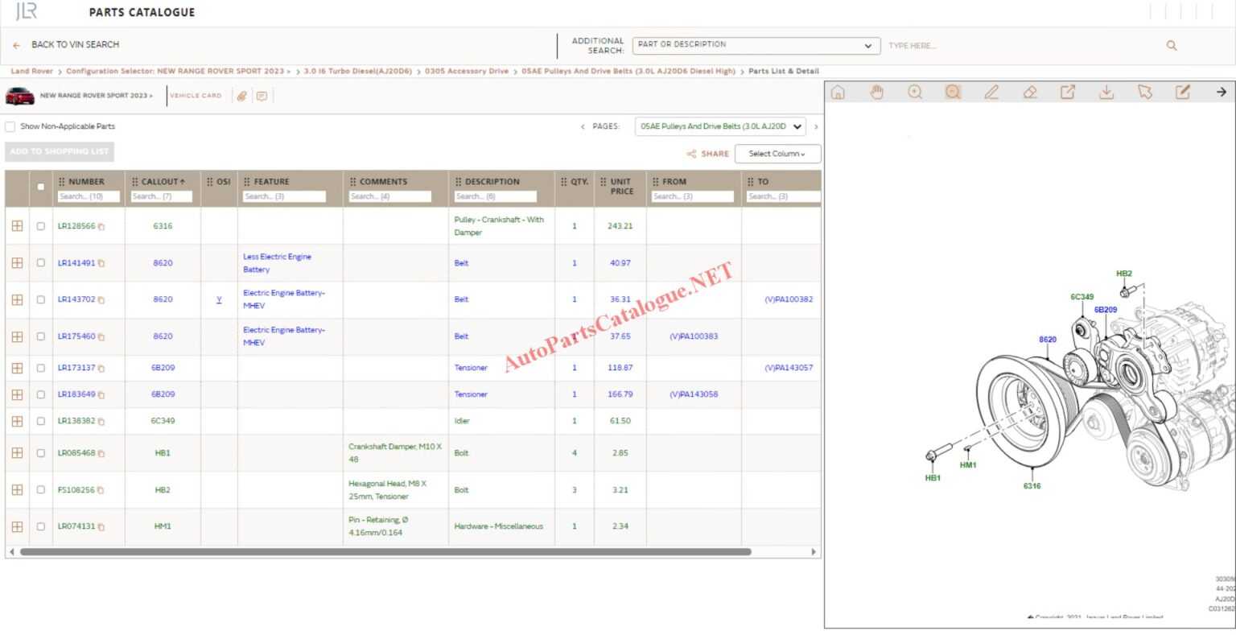This screenshot has width=1236, height=635.
Task: Select the Home view icon in image viewer
Action: coord(838,93)
